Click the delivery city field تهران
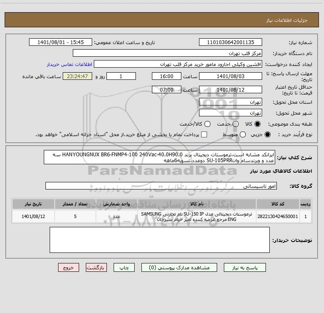Screen dimensions: 324x313 pyautogui.click(x=231, y=113)
